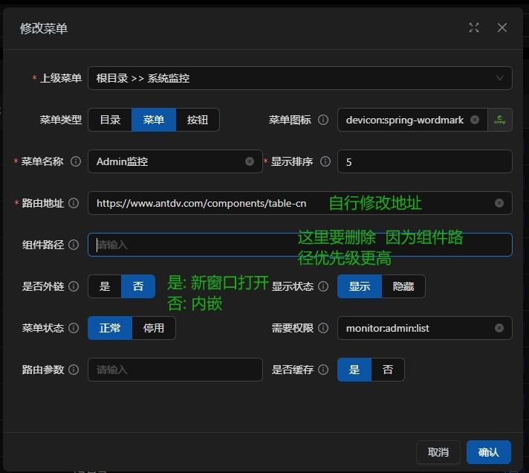The image size is (529, 473).
Task: Open the 上级菜单 parent menu dropdown
Action: pyautogui.click(x=299, y=78)
